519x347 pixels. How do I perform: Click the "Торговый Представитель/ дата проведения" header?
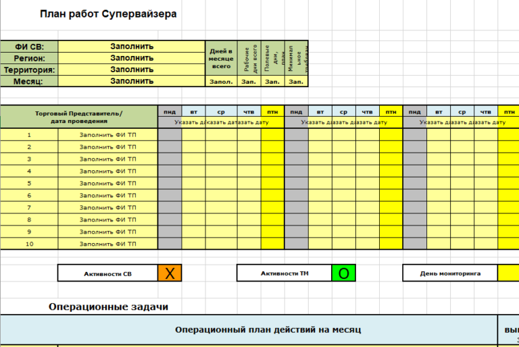(79, 117)
